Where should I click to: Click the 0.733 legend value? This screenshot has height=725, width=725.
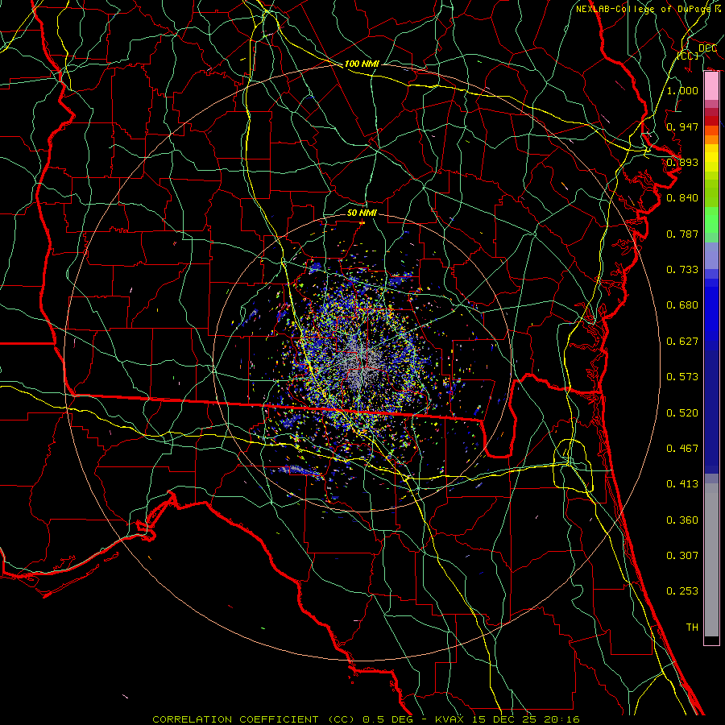pos(682,270)
